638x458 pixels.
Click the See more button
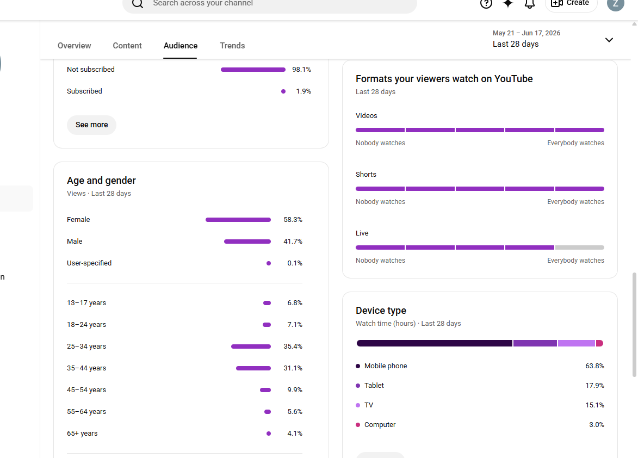click(x=91, y=125)
